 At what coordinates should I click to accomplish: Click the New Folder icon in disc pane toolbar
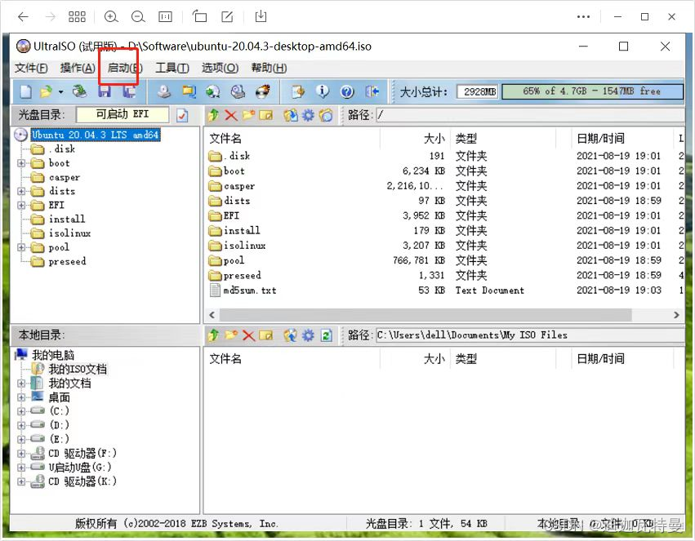[x=248, y=116]
